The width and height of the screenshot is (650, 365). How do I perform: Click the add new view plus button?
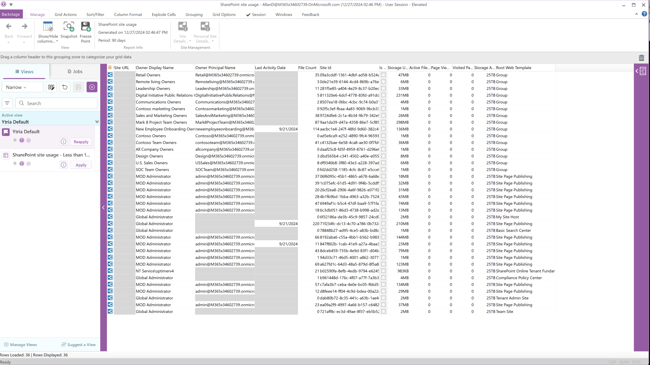[92, 87]
